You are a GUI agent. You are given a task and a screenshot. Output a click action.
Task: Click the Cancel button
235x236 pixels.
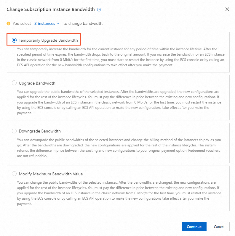point(219,227)
